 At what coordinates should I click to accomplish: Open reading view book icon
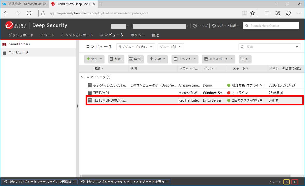point(244,13)
